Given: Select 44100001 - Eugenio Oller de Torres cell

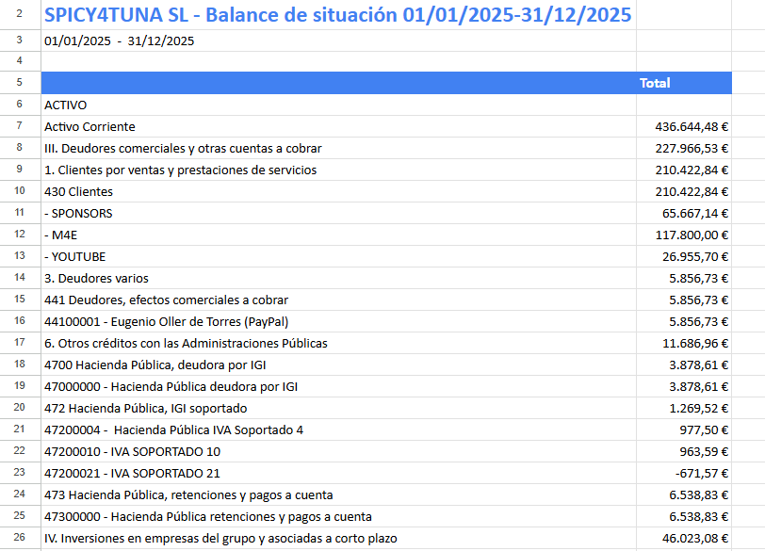Looking at the screenshot, I should tap(338, 321).
